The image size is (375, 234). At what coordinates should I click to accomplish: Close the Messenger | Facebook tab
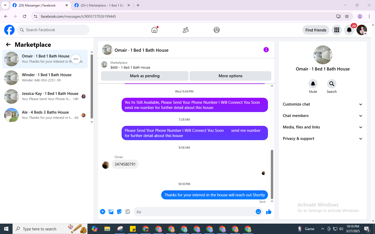coord(67,5)
